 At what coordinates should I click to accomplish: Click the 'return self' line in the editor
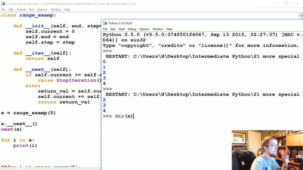(x=43, y=59)
